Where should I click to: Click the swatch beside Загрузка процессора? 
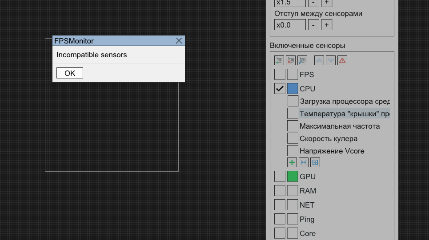[x=293, y=101]
